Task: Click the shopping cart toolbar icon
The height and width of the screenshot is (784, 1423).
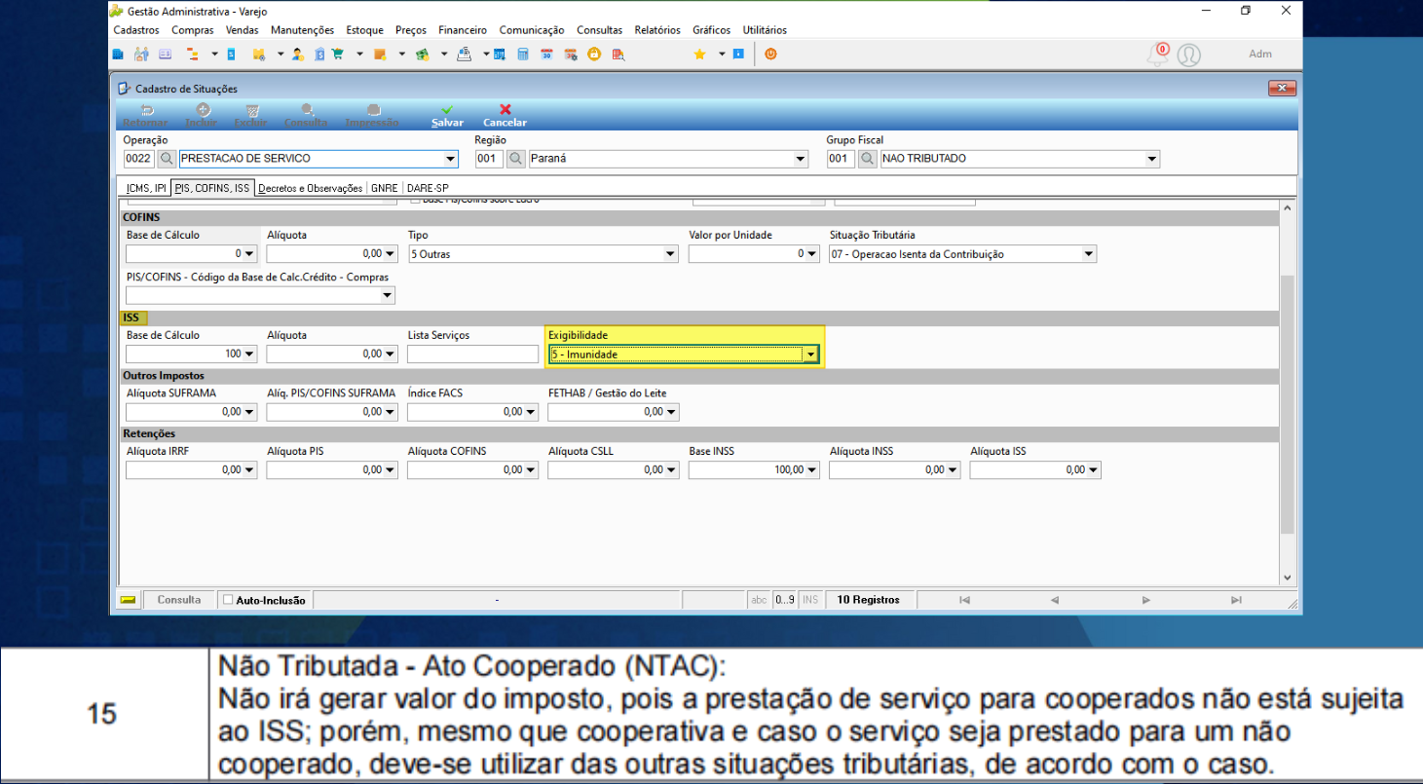Action: [x=337, y=55]
